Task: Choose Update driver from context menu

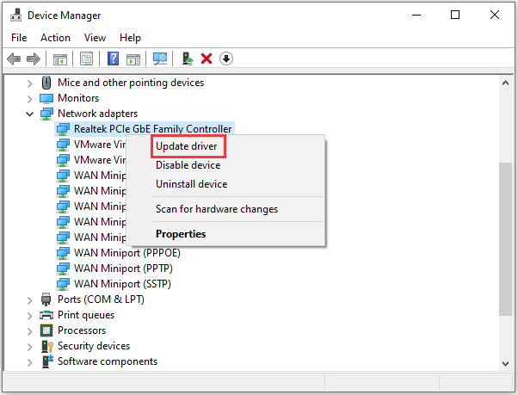Action: tap(187, 146)
